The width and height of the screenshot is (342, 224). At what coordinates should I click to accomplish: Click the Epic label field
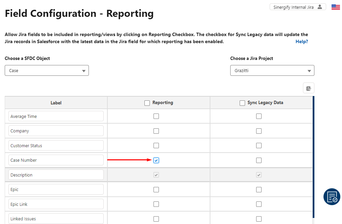(56, 189)
